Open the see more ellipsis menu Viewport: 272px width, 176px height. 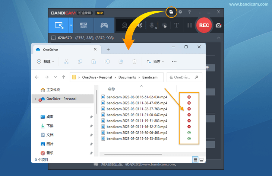[174, 62]
